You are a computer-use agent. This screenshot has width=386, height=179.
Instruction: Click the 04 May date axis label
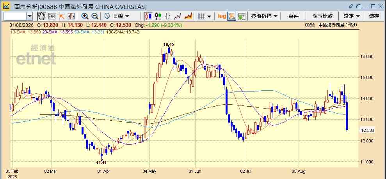(x=149, y=171)
